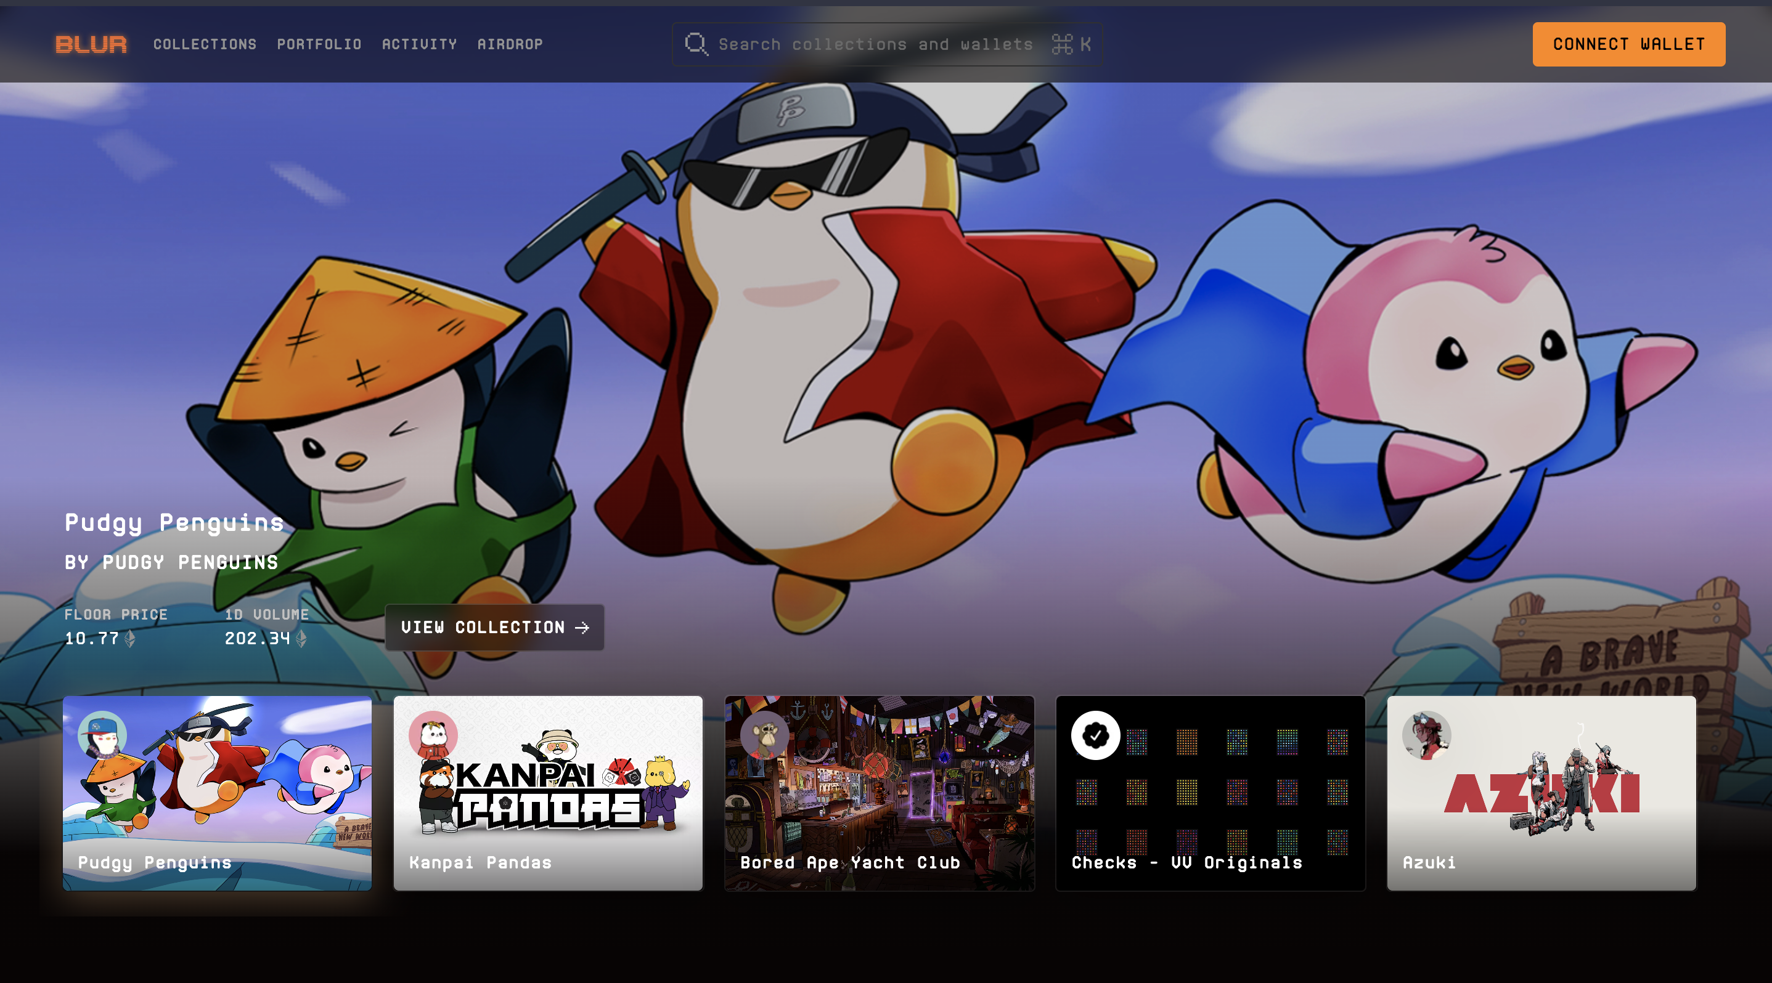
Task: Click the Checks verified badge icon
Action: click(x=1095, y=735)
